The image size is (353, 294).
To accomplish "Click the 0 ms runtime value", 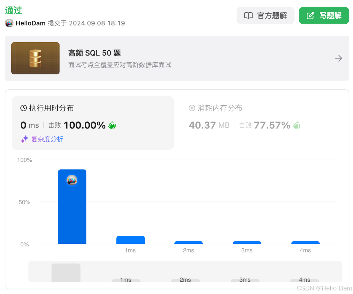I will coord(30,125).
